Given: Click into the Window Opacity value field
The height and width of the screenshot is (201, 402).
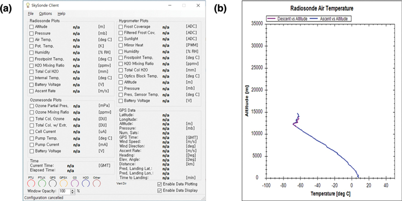Looking at the screenshot, I should pyautogui.click(x=64, y=191).
